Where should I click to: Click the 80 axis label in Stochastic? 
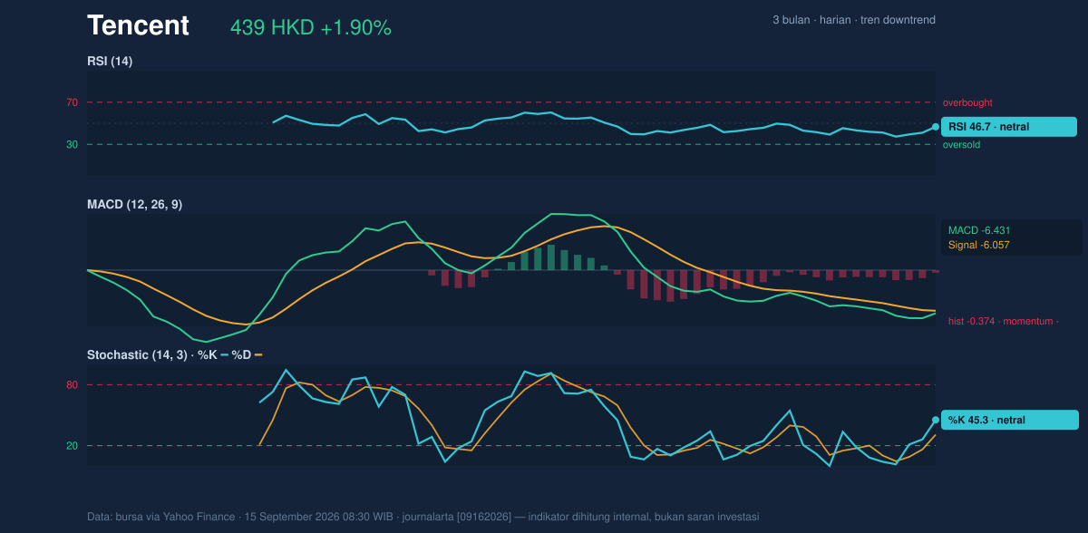point(72,385)
